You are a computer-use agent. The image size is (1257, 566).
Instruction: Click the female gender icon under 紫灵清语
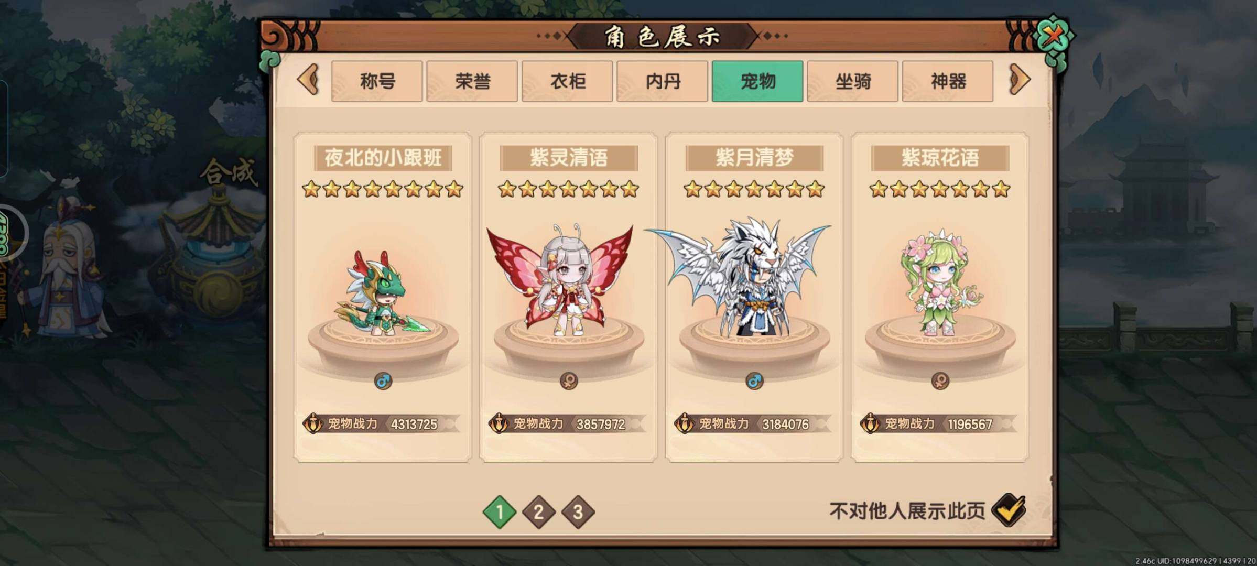click(x=569, y=381)
